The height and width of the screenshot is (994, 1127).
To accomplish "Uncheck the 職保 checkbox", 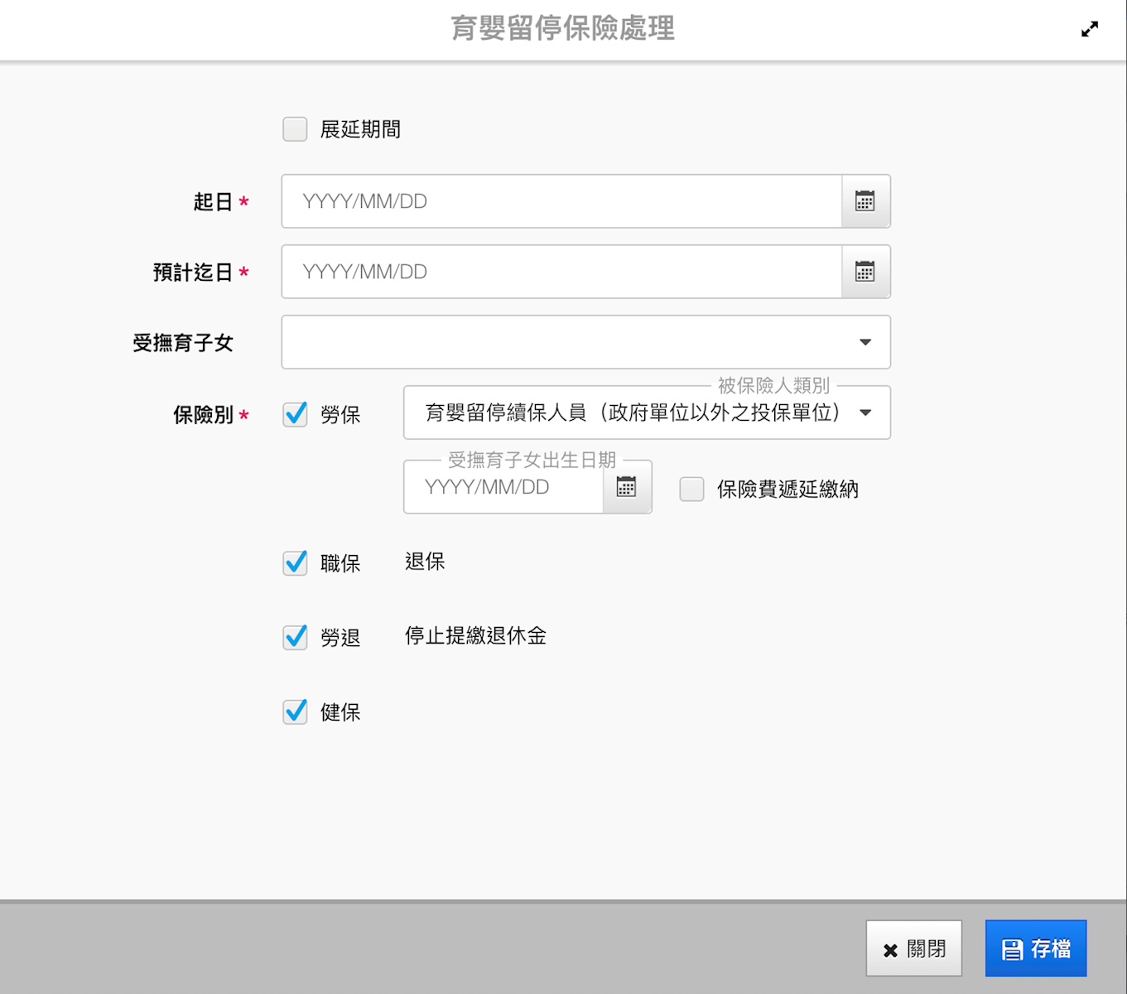I will click(295, 563).
